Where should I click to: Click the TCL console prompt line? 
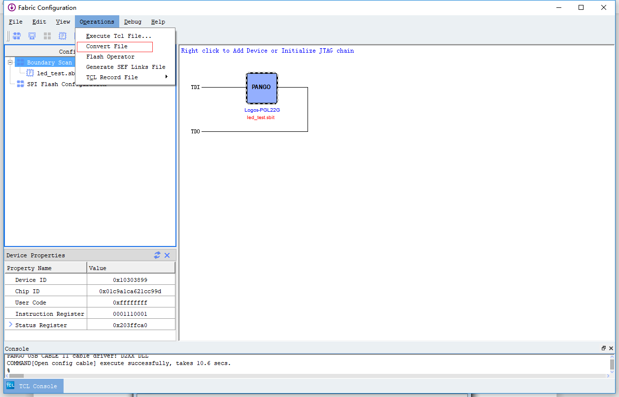tap(8, 370)
